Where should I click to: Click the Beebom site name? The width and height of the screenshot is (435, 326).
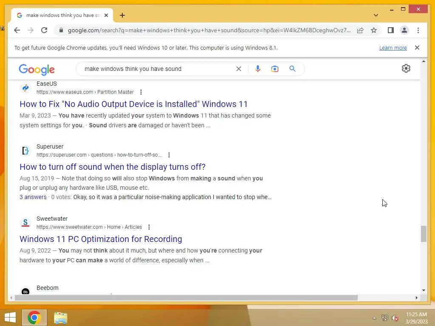point(48,288)
